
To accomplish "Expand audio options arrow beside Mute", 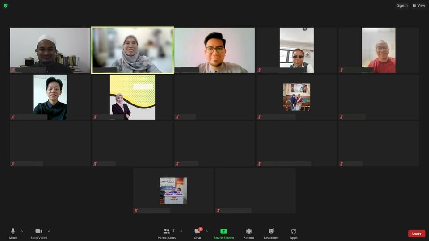I will click(21, 231).
